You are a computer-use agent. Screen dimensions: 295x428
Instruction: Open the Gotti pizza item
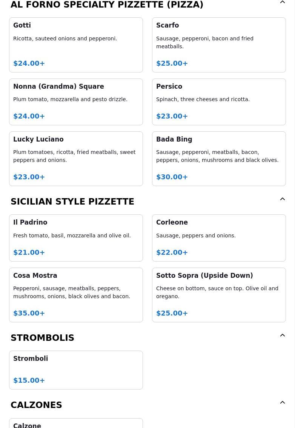(76, 45)
